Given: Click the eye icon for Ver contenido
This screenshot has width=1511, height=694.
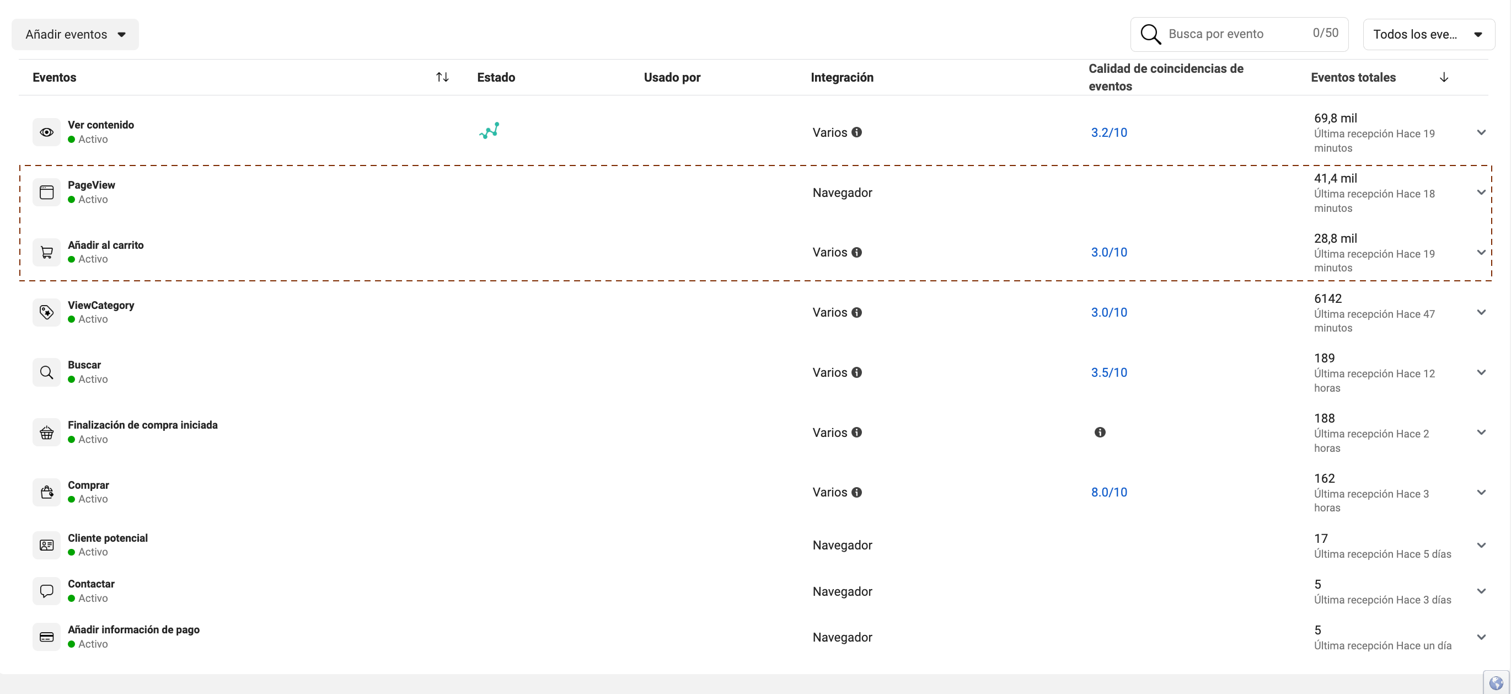Looking at the screenshot, I should coord(46,132).
